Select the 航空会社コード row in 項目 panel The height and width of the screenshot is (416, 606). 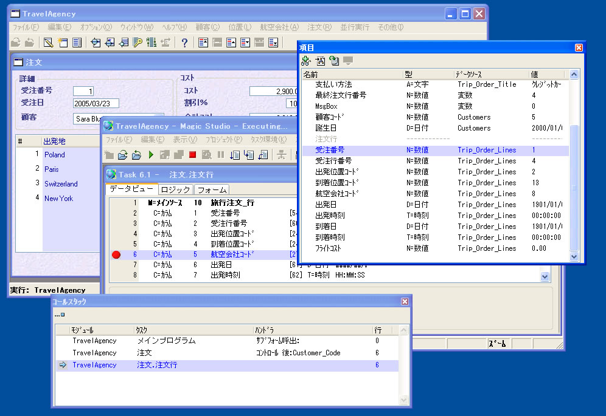pos(436,194)
